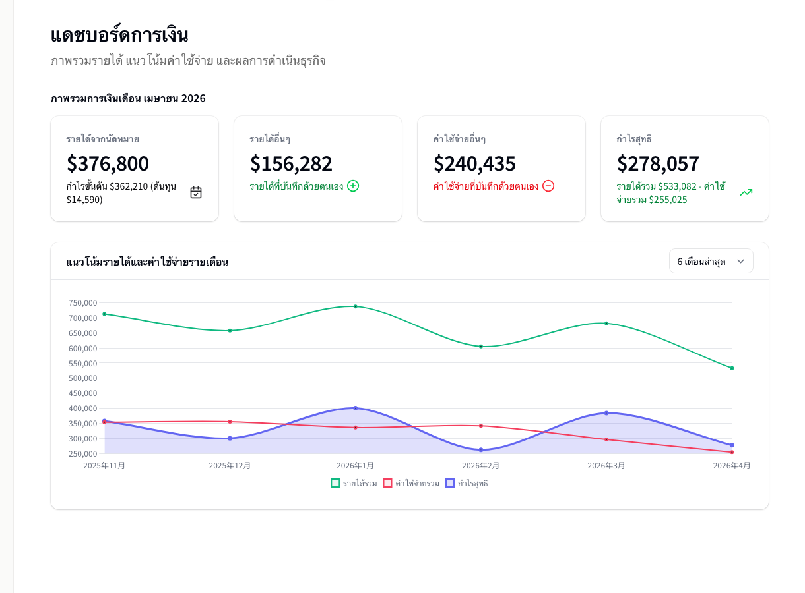Click the ค่าใช้จ่ายอื่นๆ expense card
This screenshot has width=805, height=593.
(501, 169)
